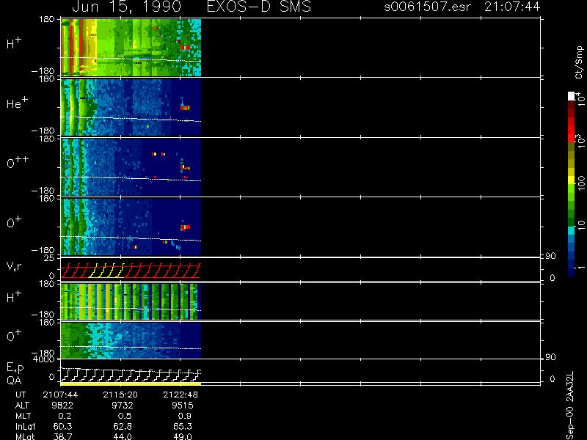The height and width of the screenshot is (440, 587).
Task: Click the date title "Jun 15, 1990"
Action: 126,7
